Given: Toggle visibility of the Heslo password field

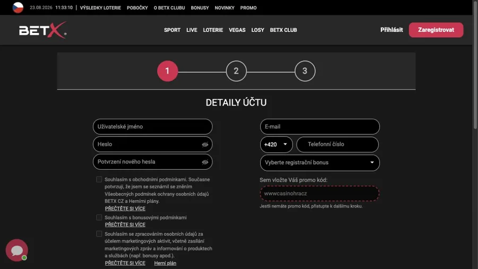Looking at the screenshot, I should pos(205,144).
